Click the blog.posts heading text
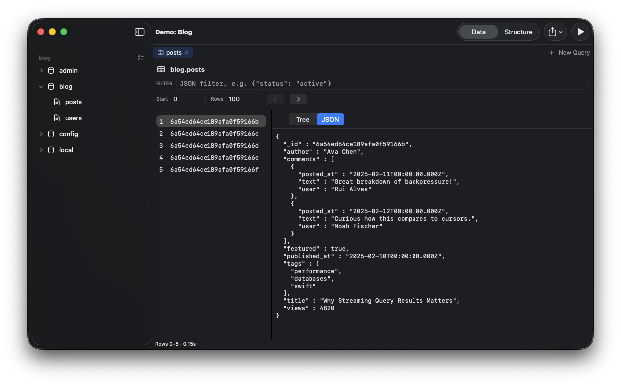 pyautogui.click(x=187, y=70)
